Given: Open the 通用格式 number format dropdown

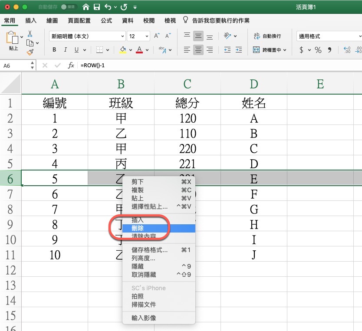Looking at the screenshot, I should click(329, 36).
